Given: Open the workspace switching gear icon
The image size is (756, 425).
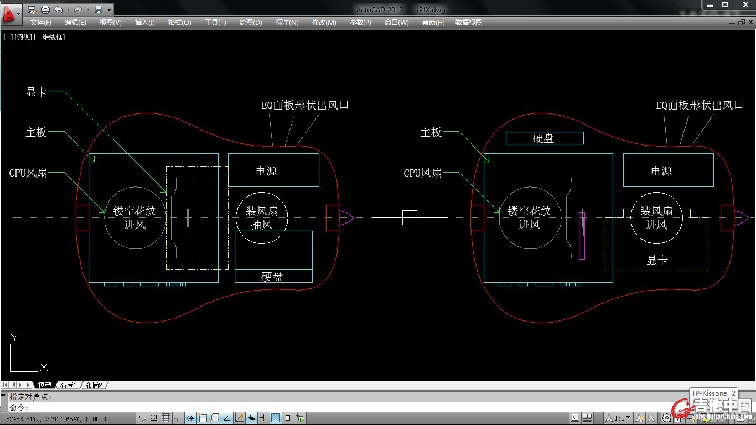Looking at the screenshot, I should pos(667,418).
